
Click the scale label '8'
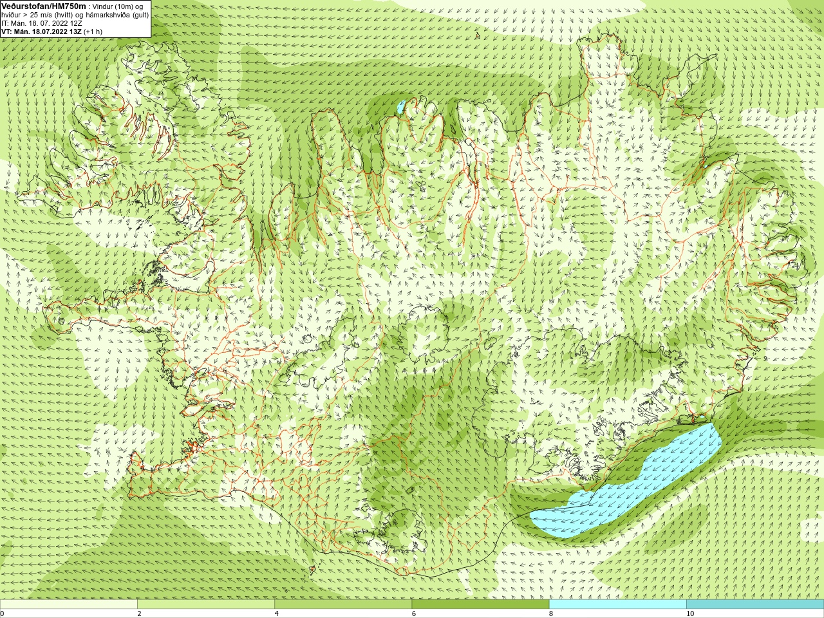click(550, 613)
